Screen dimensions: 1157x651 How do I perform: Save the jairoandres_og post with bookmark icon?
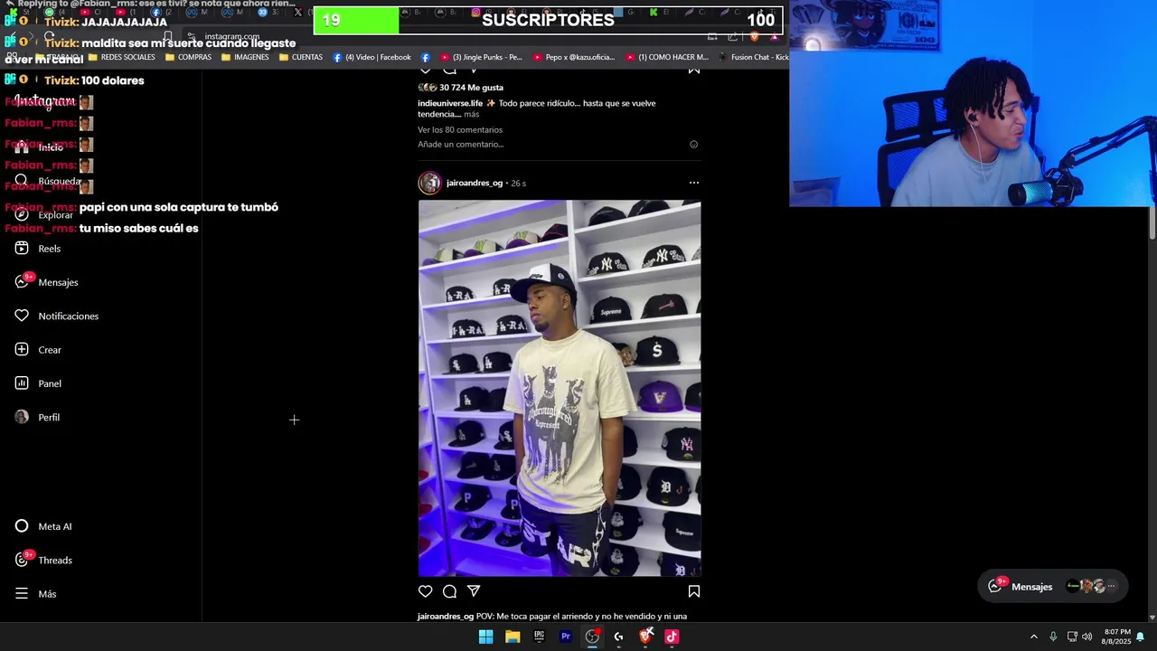[x=694, y=591]
